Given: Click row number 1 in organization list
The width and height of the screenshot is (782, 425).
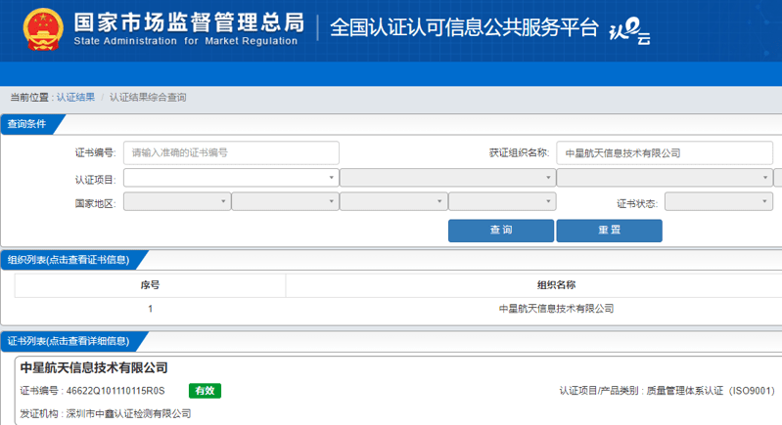Looking at the screenshot, I should pyautogui.click(x=150, y=309).
